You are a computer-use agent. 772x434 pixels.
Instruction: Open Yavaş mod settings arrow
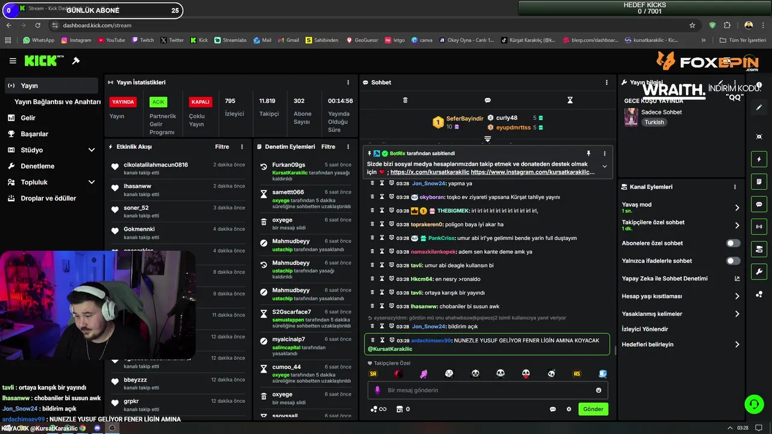tap(737, 207)
